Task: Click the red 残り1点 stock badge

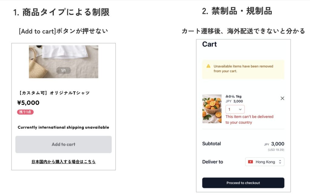Action: click(25, 112)
